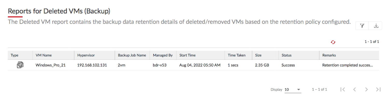Open the Display 10 rows dropdown
Viewport: 389px width, 101px height.
click(x=293, y=90)
